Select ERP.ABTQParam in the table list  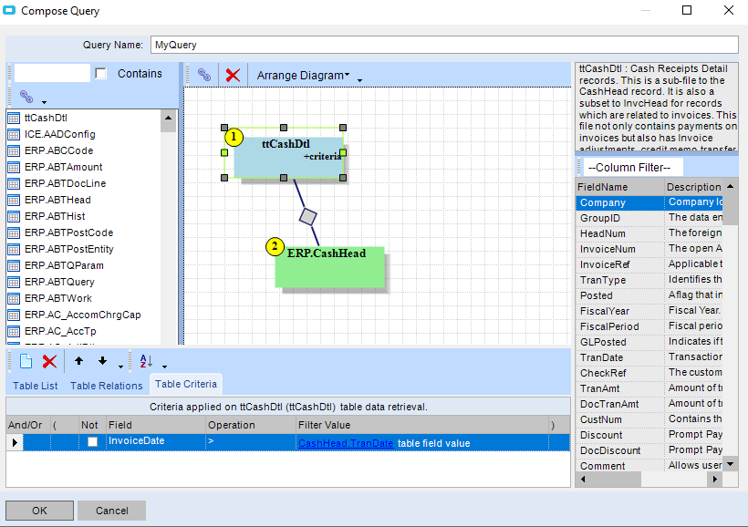click(x=64, y=265)
